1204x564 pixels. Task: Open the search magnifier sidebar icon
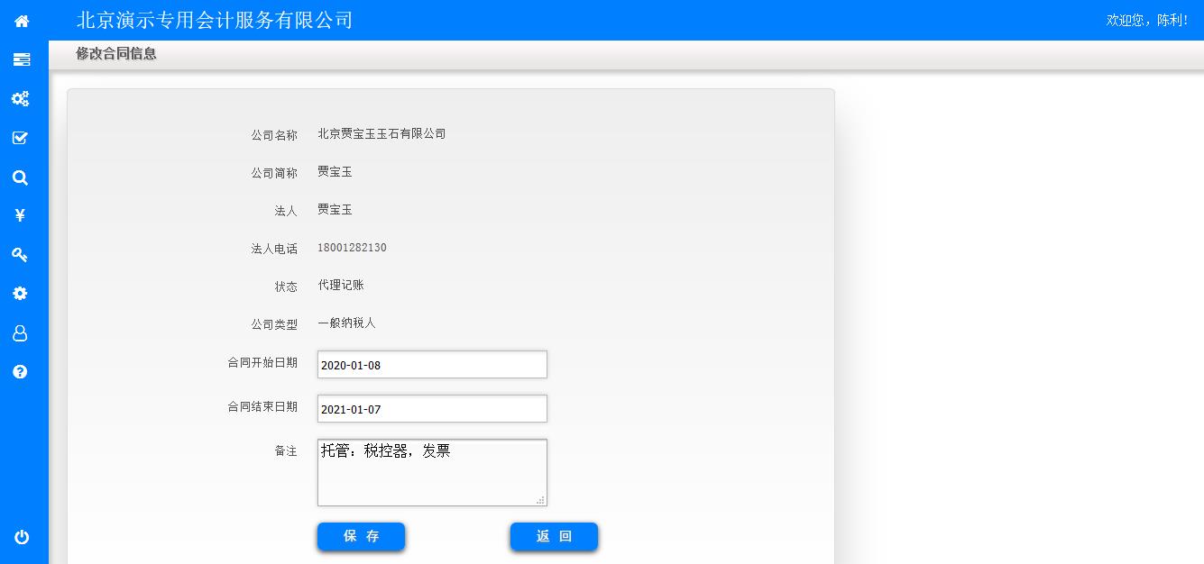pyautogui.click(x=20, y=177)
